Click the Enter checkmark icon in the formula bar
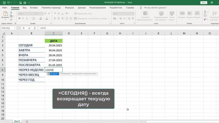 [29, 28]
